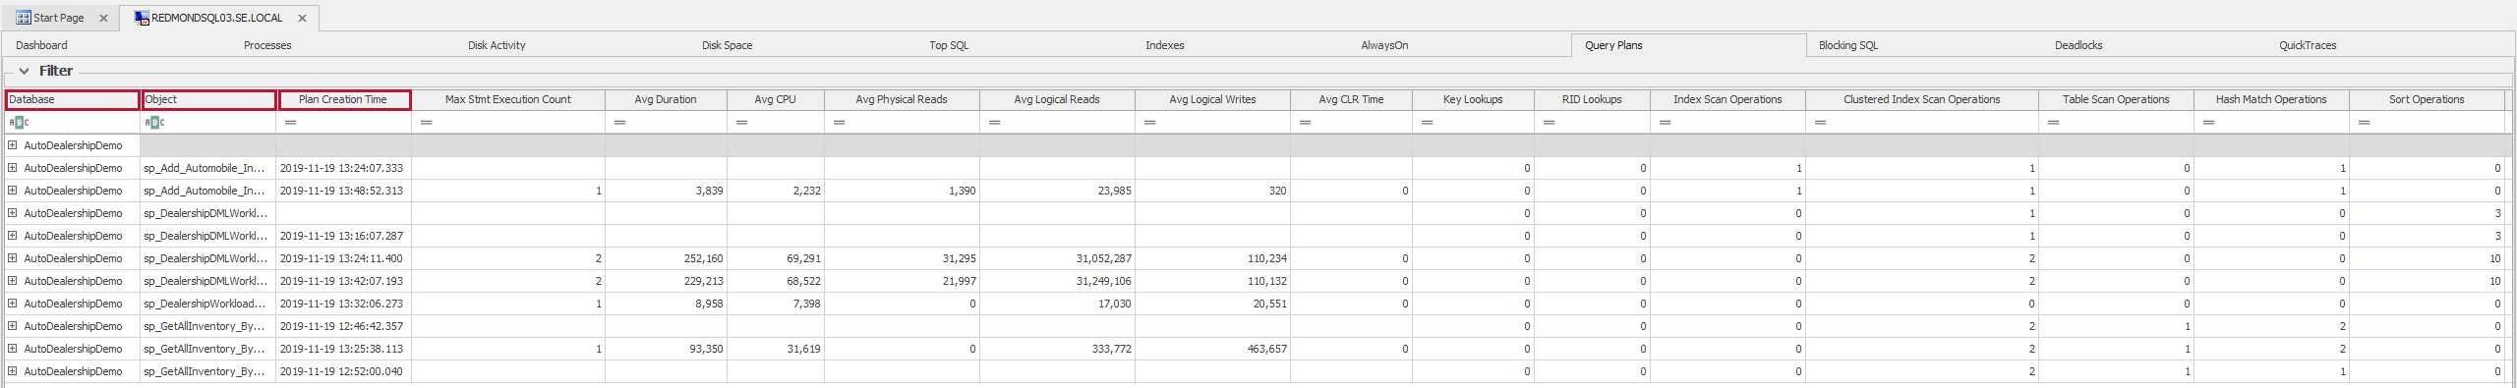Click the Hash Match Operations filter input cell
This screenshot has height=388, width=2517.
coord(2271,123)
